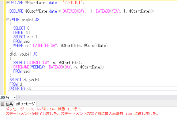This screenshot has width=177, height=120.
Task: Click the DATEDIFF function in the WHERE clause
Action: [41, 46]
